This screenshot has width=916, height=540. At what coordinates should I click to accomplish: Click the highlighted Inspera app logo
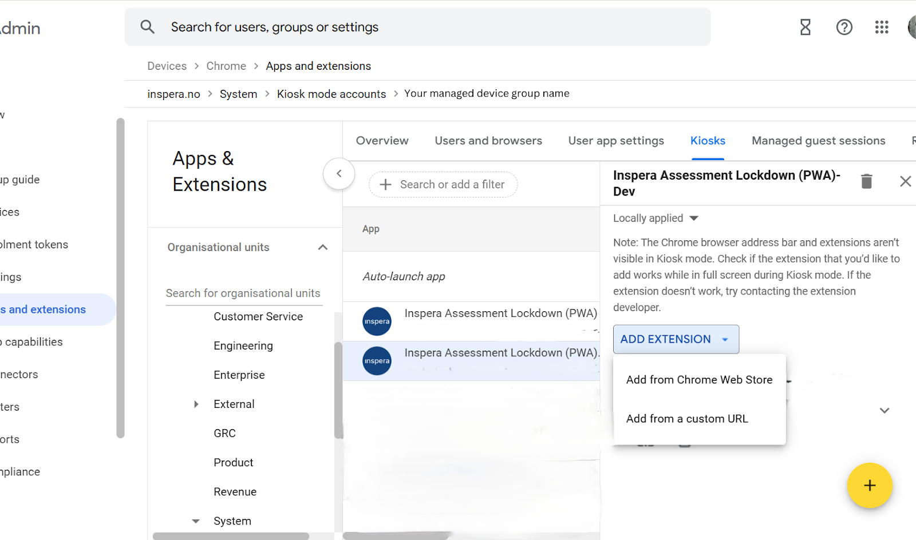tap(377, 361)
